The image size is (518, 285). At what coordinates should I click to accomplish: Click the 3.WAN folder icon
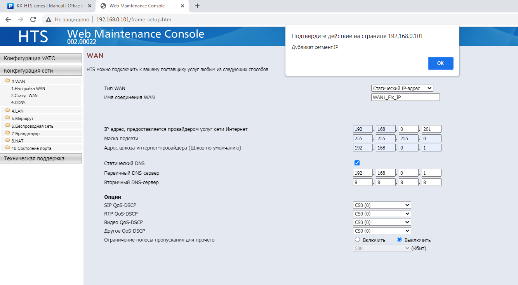coord(8,81)
